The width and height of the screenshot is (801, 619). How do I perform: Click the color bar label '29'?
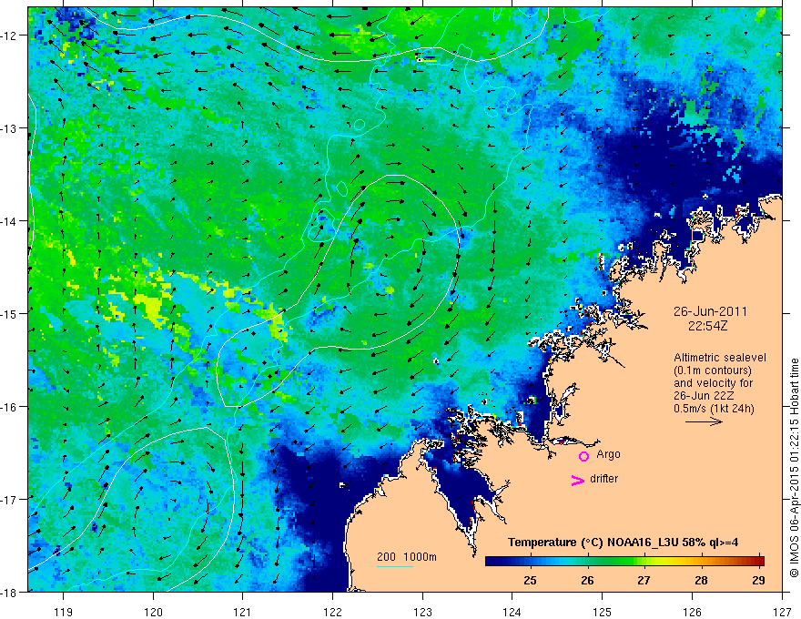(x=758, y=580)
